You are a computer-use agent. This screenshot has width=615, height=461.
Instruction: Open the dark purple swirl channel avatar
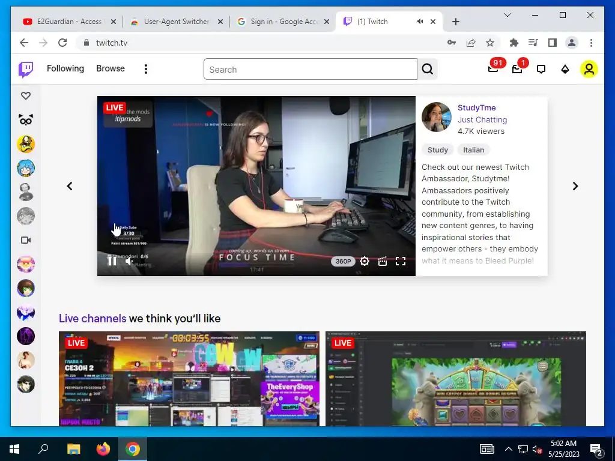tap(26, 336)
